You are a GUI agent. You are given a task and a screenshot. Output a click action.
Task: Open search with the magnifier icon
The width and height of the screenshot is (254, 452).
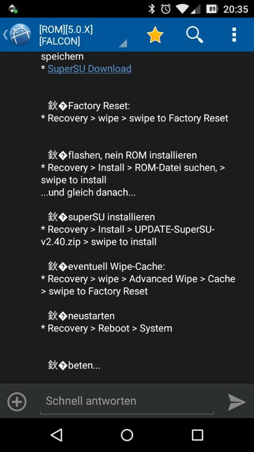tap(194, 35)
